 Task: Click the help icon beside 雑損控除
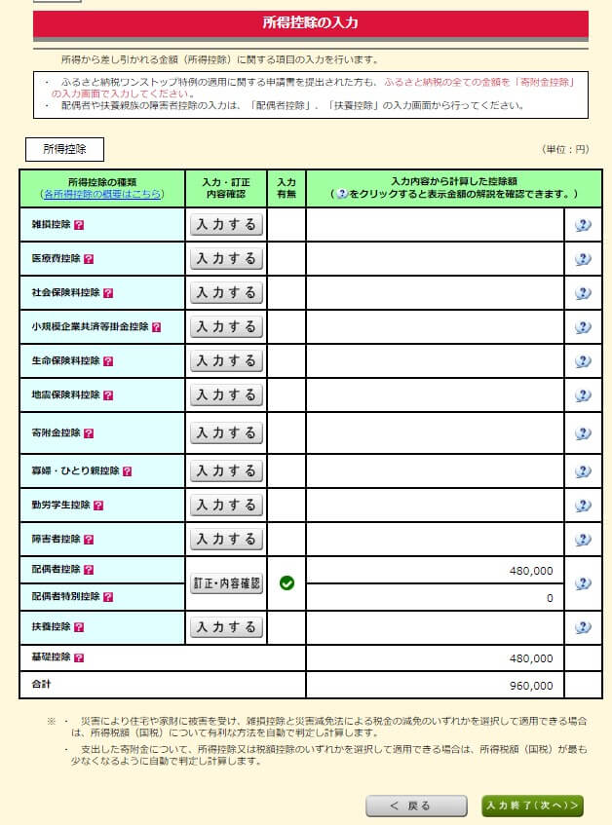tap(79, 225)
